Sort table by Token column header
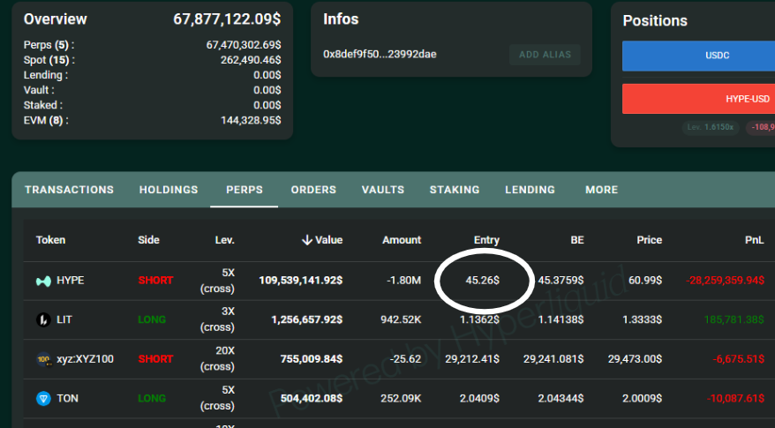775x428 pixels. pos(50,240)
